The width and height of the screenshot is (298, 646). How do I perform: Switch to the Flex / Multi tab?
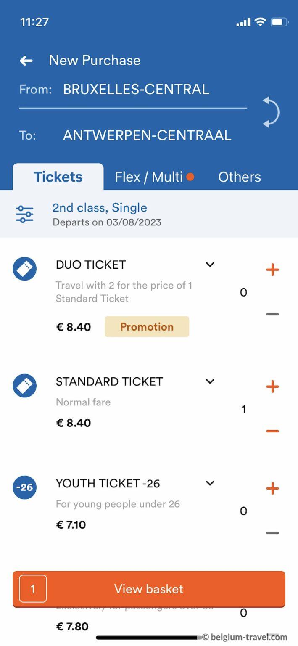[x=149, y=177]
